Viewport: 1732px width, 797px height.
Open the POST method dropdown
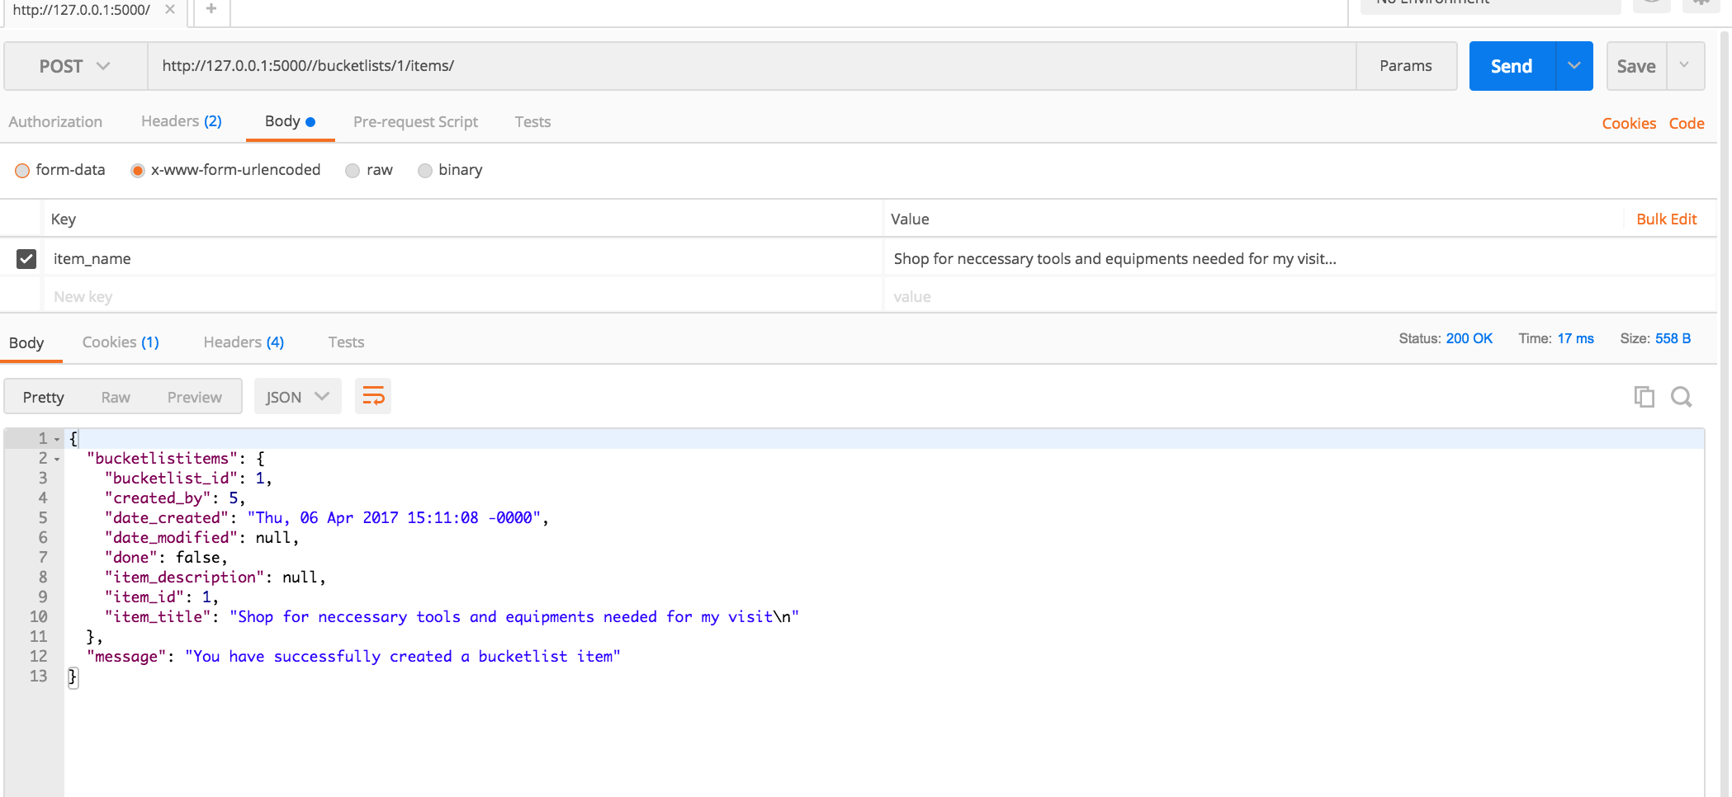tap(75, 66)
